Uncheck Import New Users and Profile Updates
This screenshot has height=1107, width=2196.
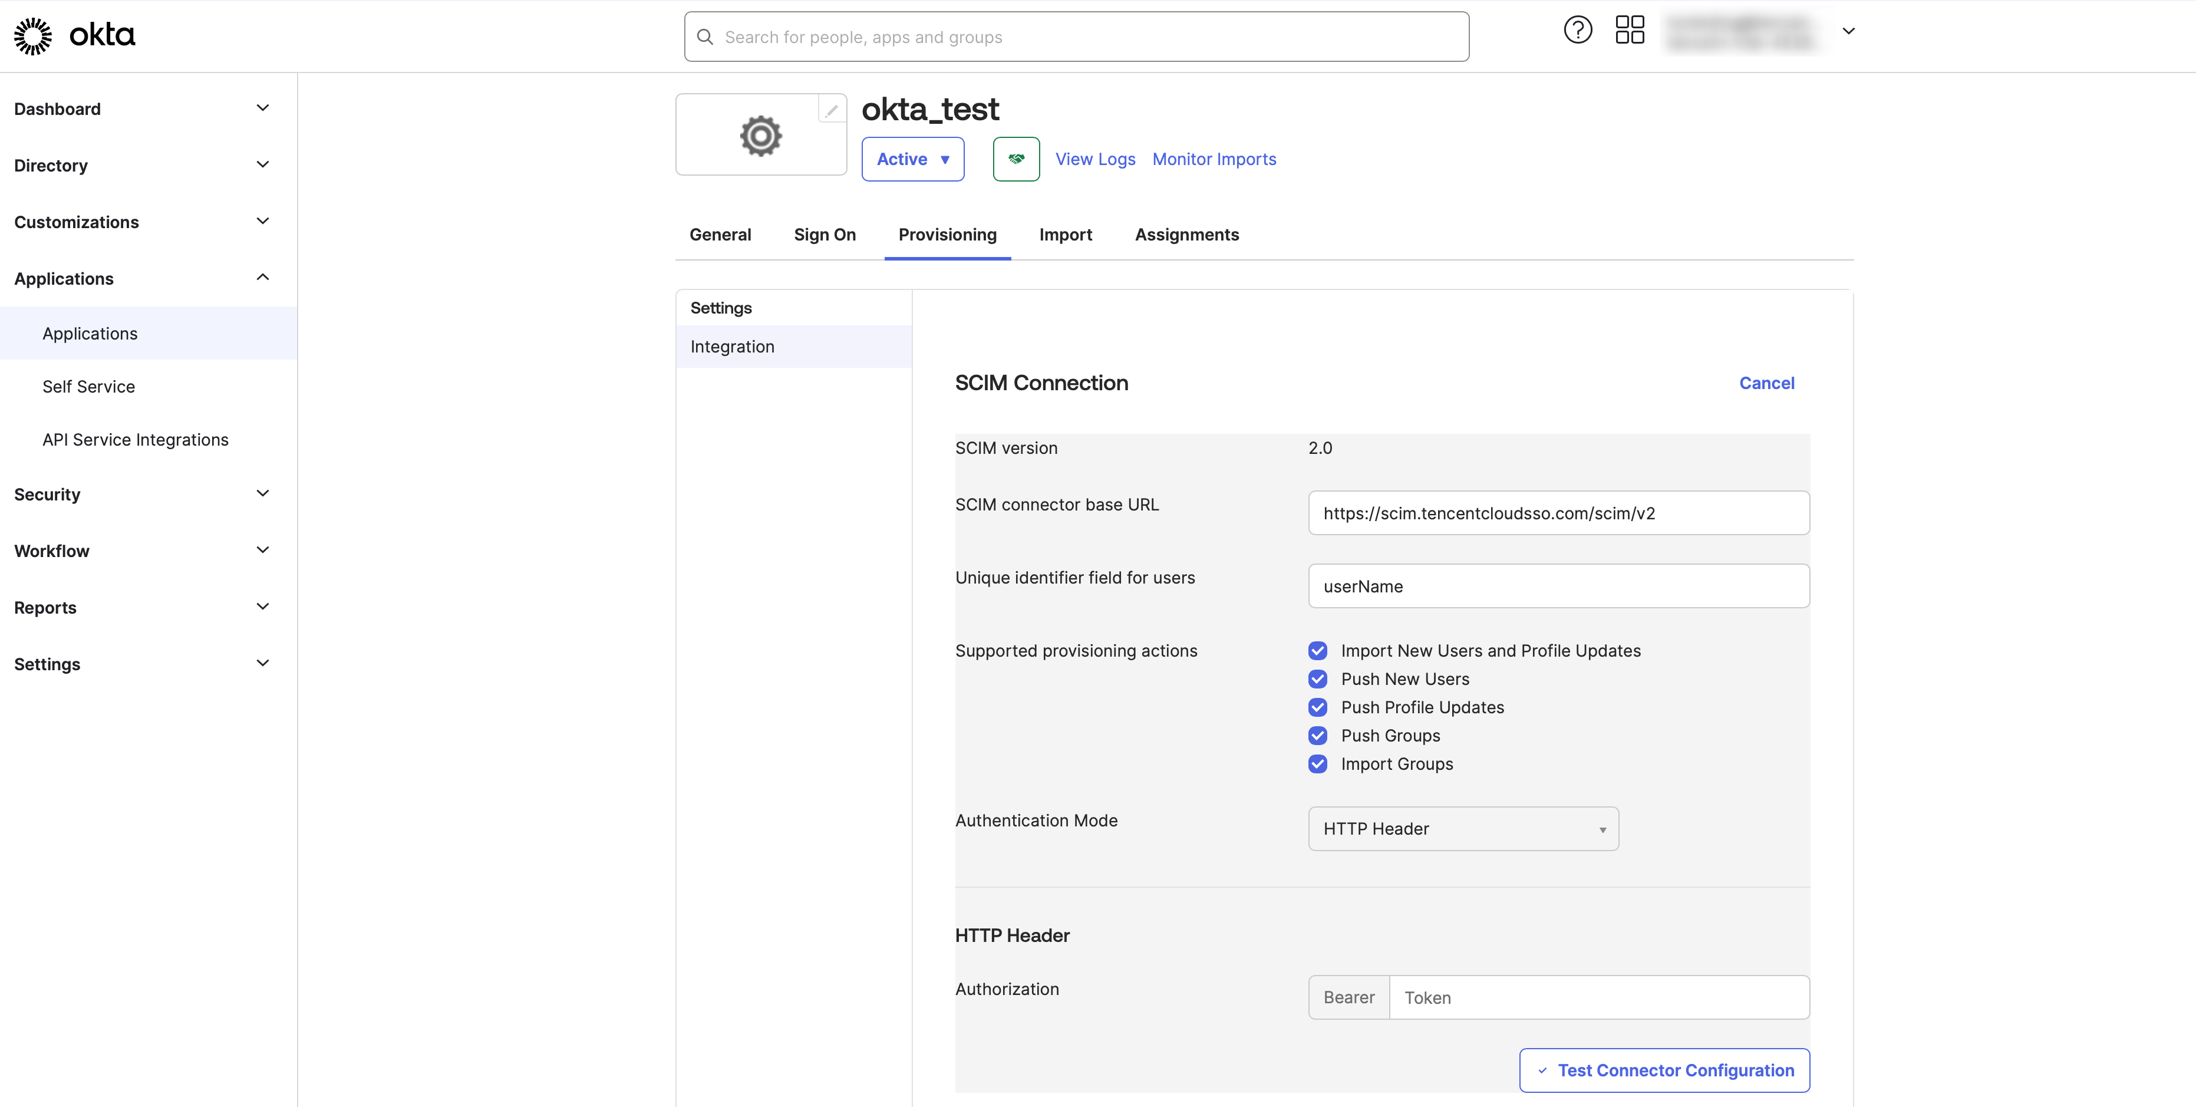[1317, 651]
